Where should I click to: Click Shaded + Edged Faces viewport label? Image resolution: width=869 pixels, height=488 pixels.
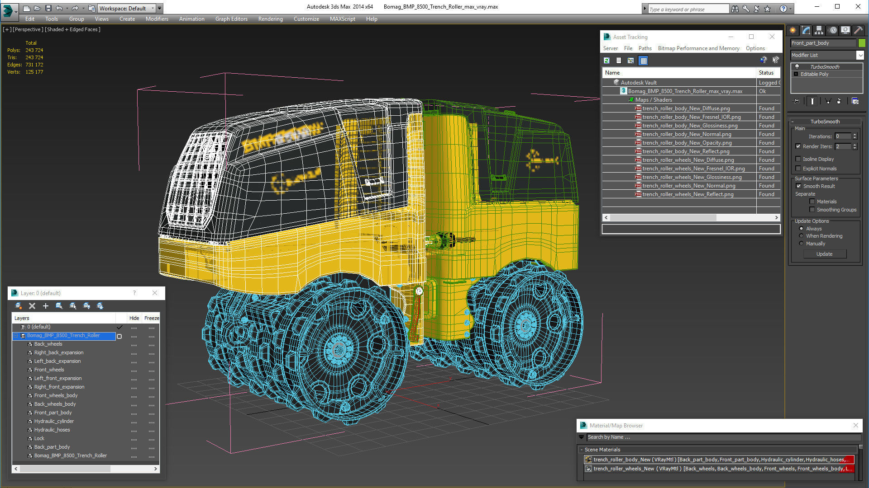(72, 29)
